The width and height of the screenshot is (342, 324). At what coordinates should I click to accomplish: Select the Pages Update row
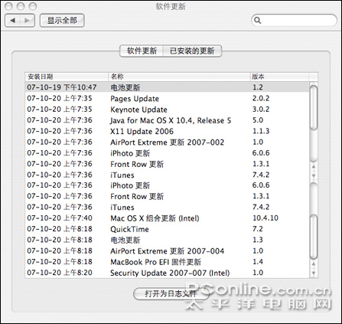[167, 98]
